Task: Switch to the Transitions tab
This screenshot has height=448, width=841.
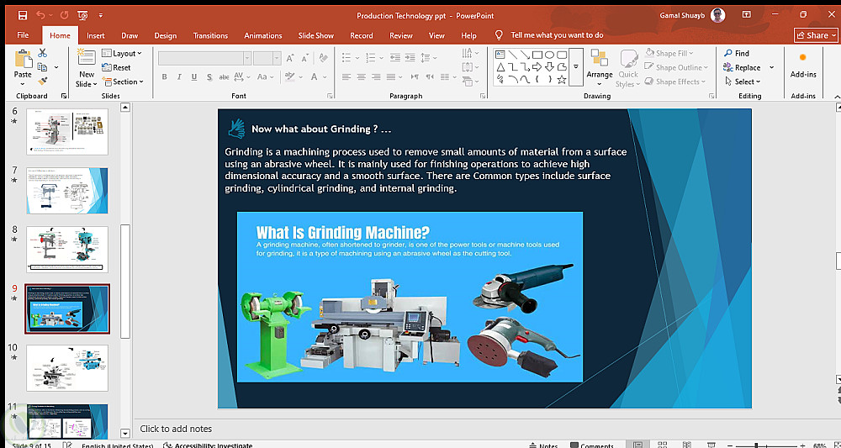Action: 210,35
